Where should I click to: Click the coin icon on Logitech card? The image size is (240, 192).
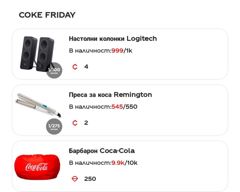[x=75, y=67]
